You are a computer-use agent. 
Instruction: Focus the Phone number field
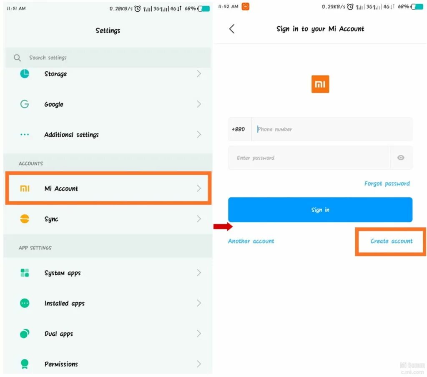pyautogui.click(x=332, y=129)
